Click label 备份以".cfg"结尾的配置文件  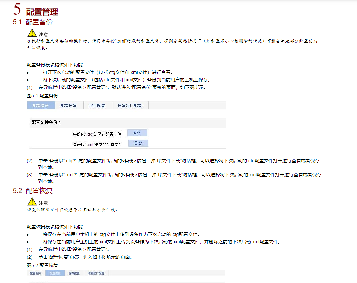97,134
